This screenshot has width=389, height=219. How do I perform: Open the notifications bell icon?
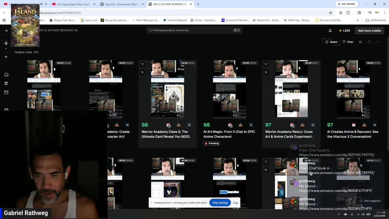coord(330,30)
